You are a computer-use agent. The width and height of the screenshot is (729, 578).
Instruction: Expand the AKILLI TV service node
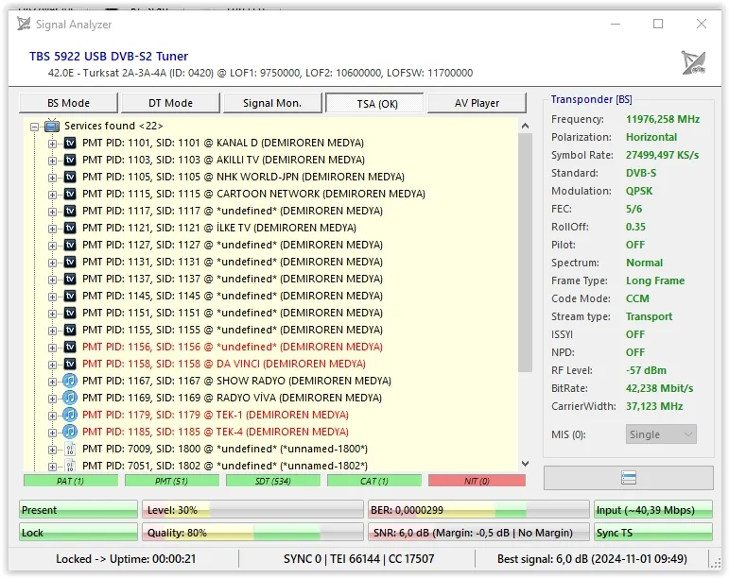[53, 160]
